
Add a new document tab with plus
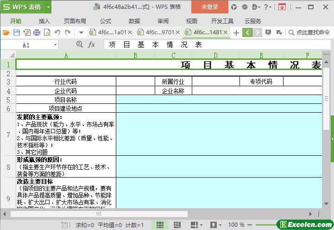(x=236, y=32)
